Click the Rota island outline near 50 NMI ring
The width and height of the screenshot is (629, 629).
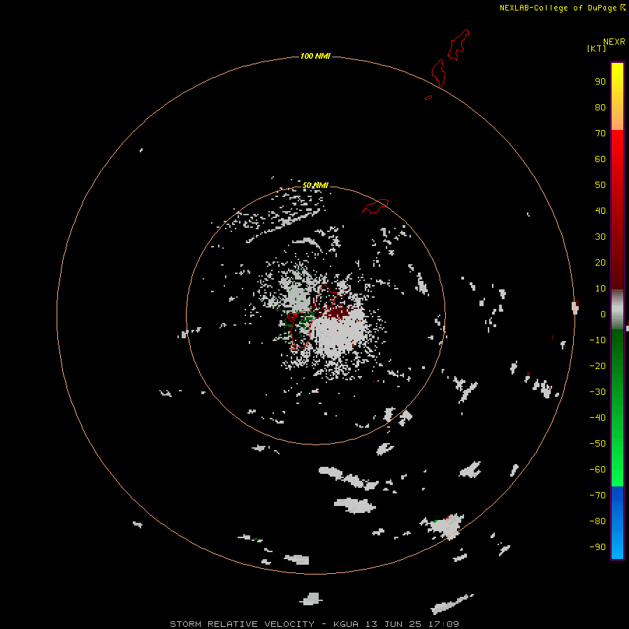pyautogui.click(x=375, y=206)
